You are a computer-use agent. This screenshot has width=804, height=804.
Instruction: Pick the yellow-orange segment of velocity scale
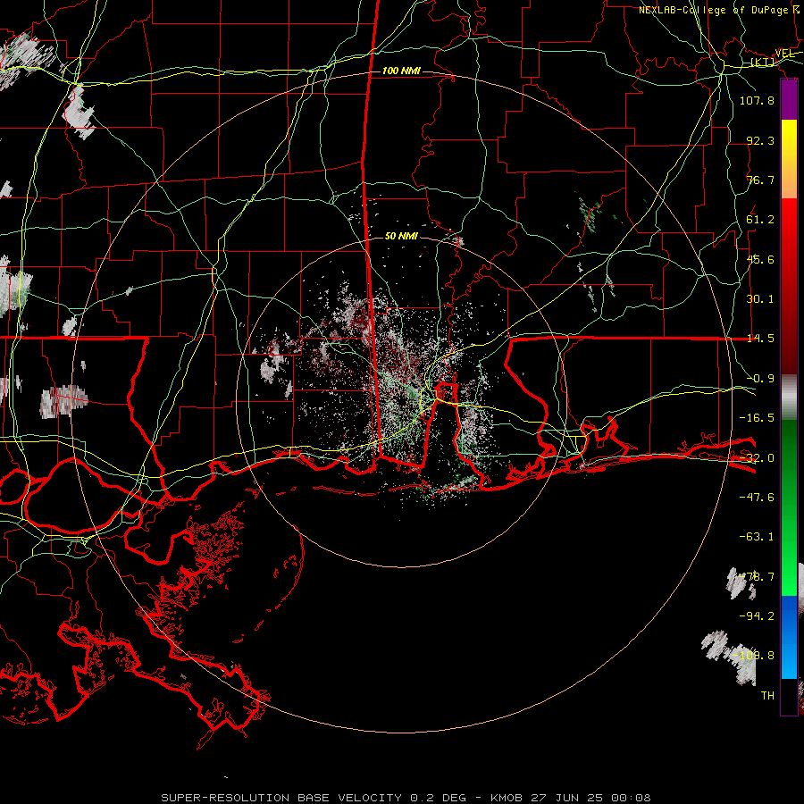coord(789,159)
